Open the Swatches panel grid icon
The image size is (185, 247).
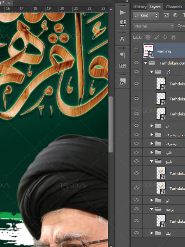pyautogui.click(x=123, y=66)
